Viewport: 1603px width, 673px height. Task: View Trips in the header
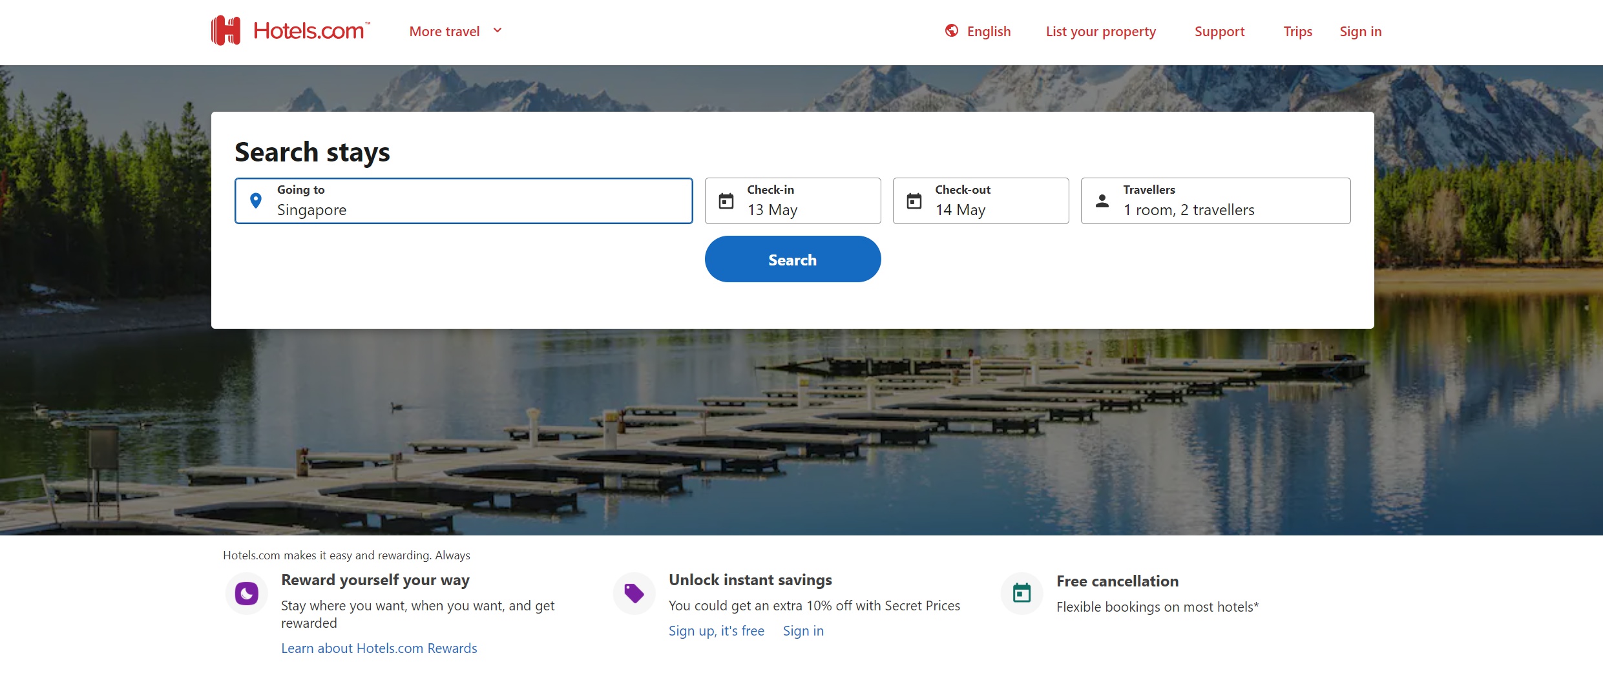pos(1297,31)
